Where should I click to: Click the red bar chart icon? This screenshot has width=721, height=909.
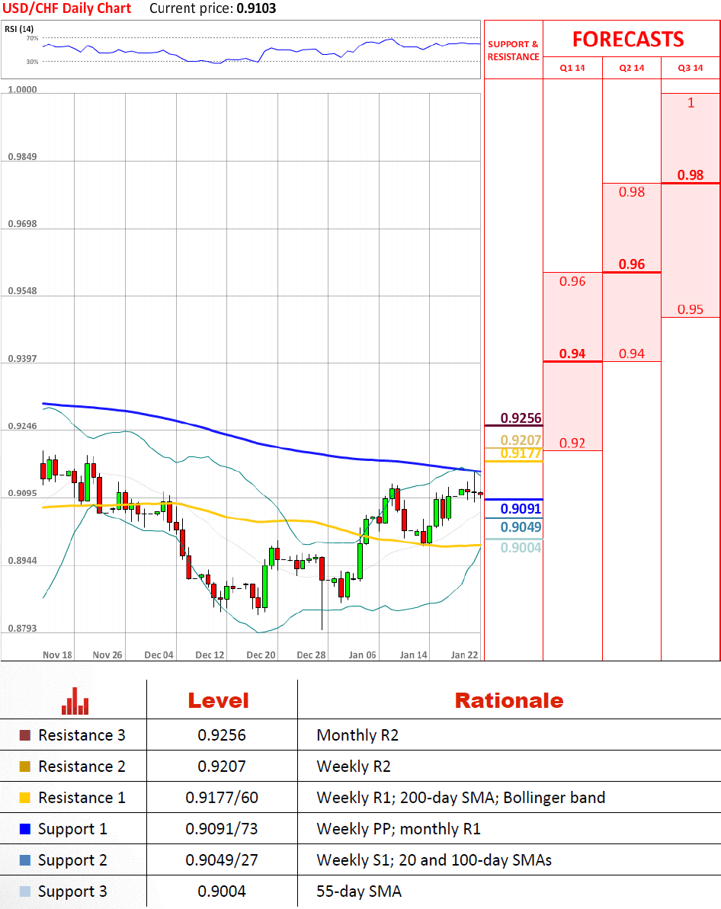tap(75, 701)
